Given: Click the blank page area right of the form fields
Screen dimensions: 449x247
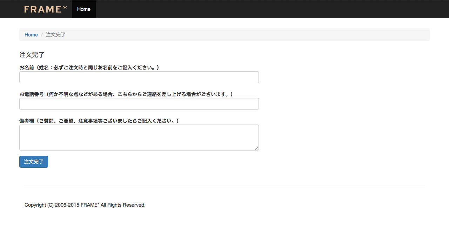Looking at the screenshot, I should [344, 105].
